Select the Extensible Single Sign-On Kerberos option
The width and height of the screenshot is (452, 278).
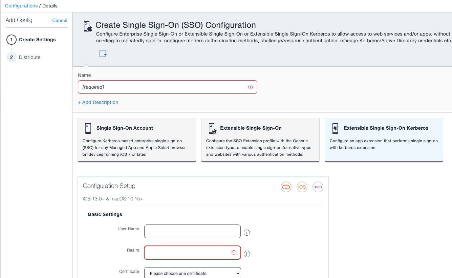[384, 140]
